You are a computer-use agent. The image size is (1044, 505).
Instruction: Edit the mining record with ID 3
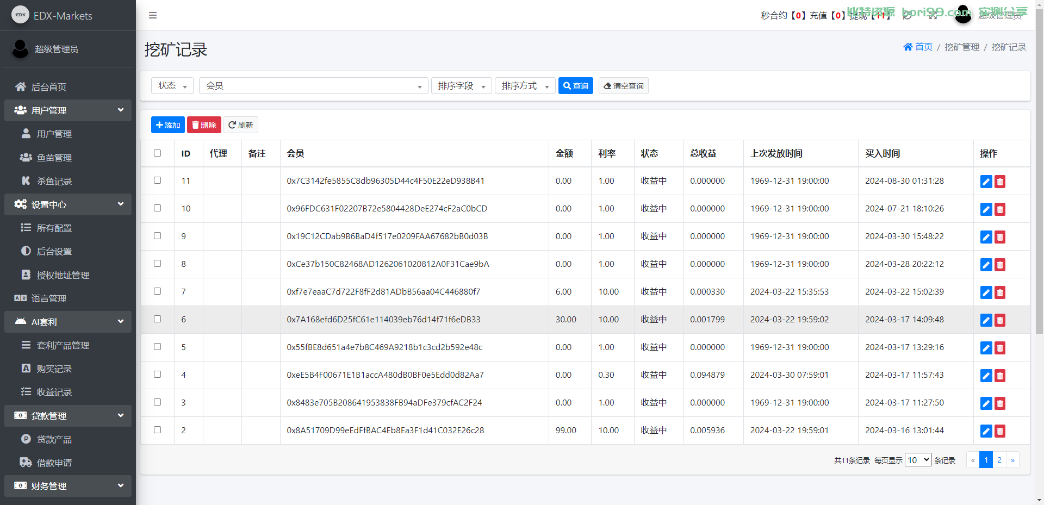(x=986, y=403)
